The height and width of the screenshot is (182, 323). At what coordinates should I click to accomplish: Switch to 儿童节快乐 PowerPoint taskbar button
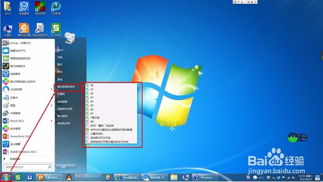pos(50,177)
